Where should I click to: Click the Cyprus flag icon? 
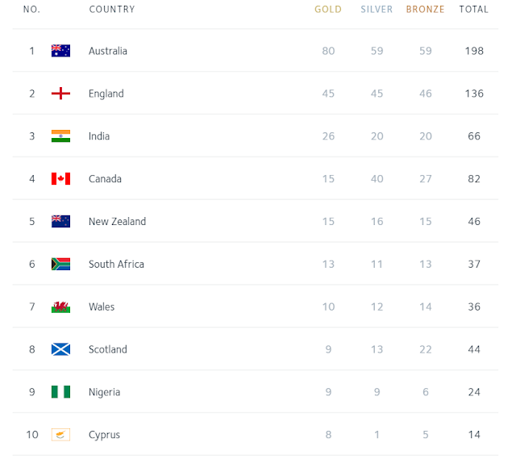[60, 436]
